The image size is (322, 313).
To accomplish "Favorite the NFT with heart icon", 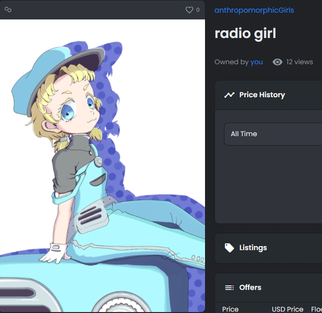I will coord(189,10).
